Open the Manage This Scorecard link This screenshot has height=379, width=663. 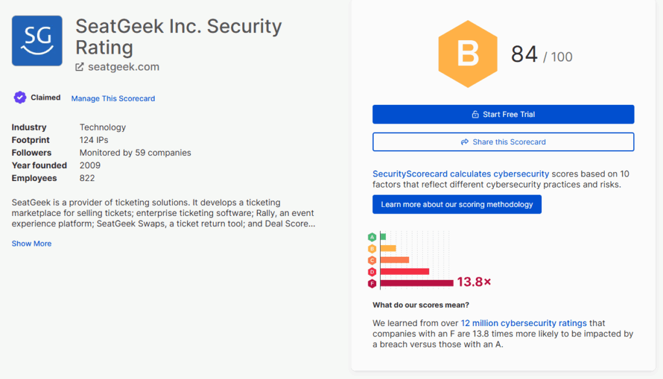pyautogui.click(x=113, y=98)
